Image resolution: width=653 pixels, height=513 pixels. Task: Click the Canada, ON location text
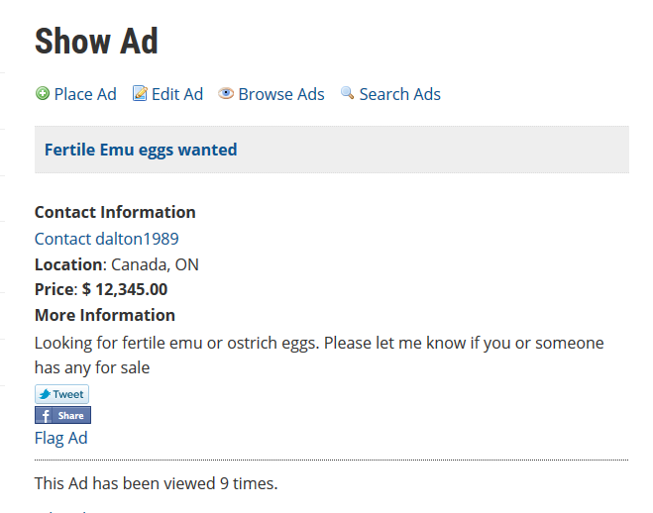tap(155, 264)
